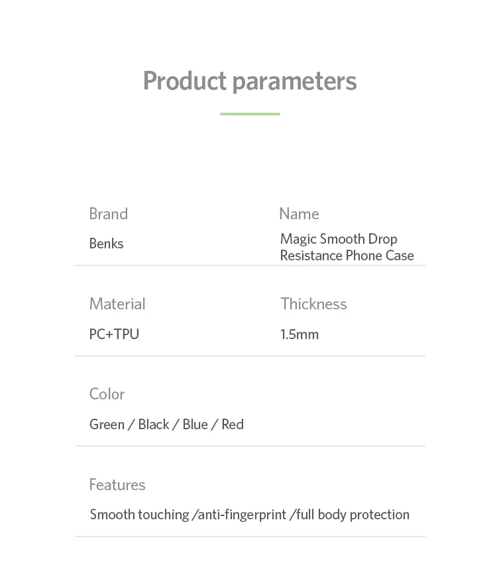This screenshot has height=571, width=497.
Task: Click Resistance Phone Case text line
Action: (x=347, y=255)
